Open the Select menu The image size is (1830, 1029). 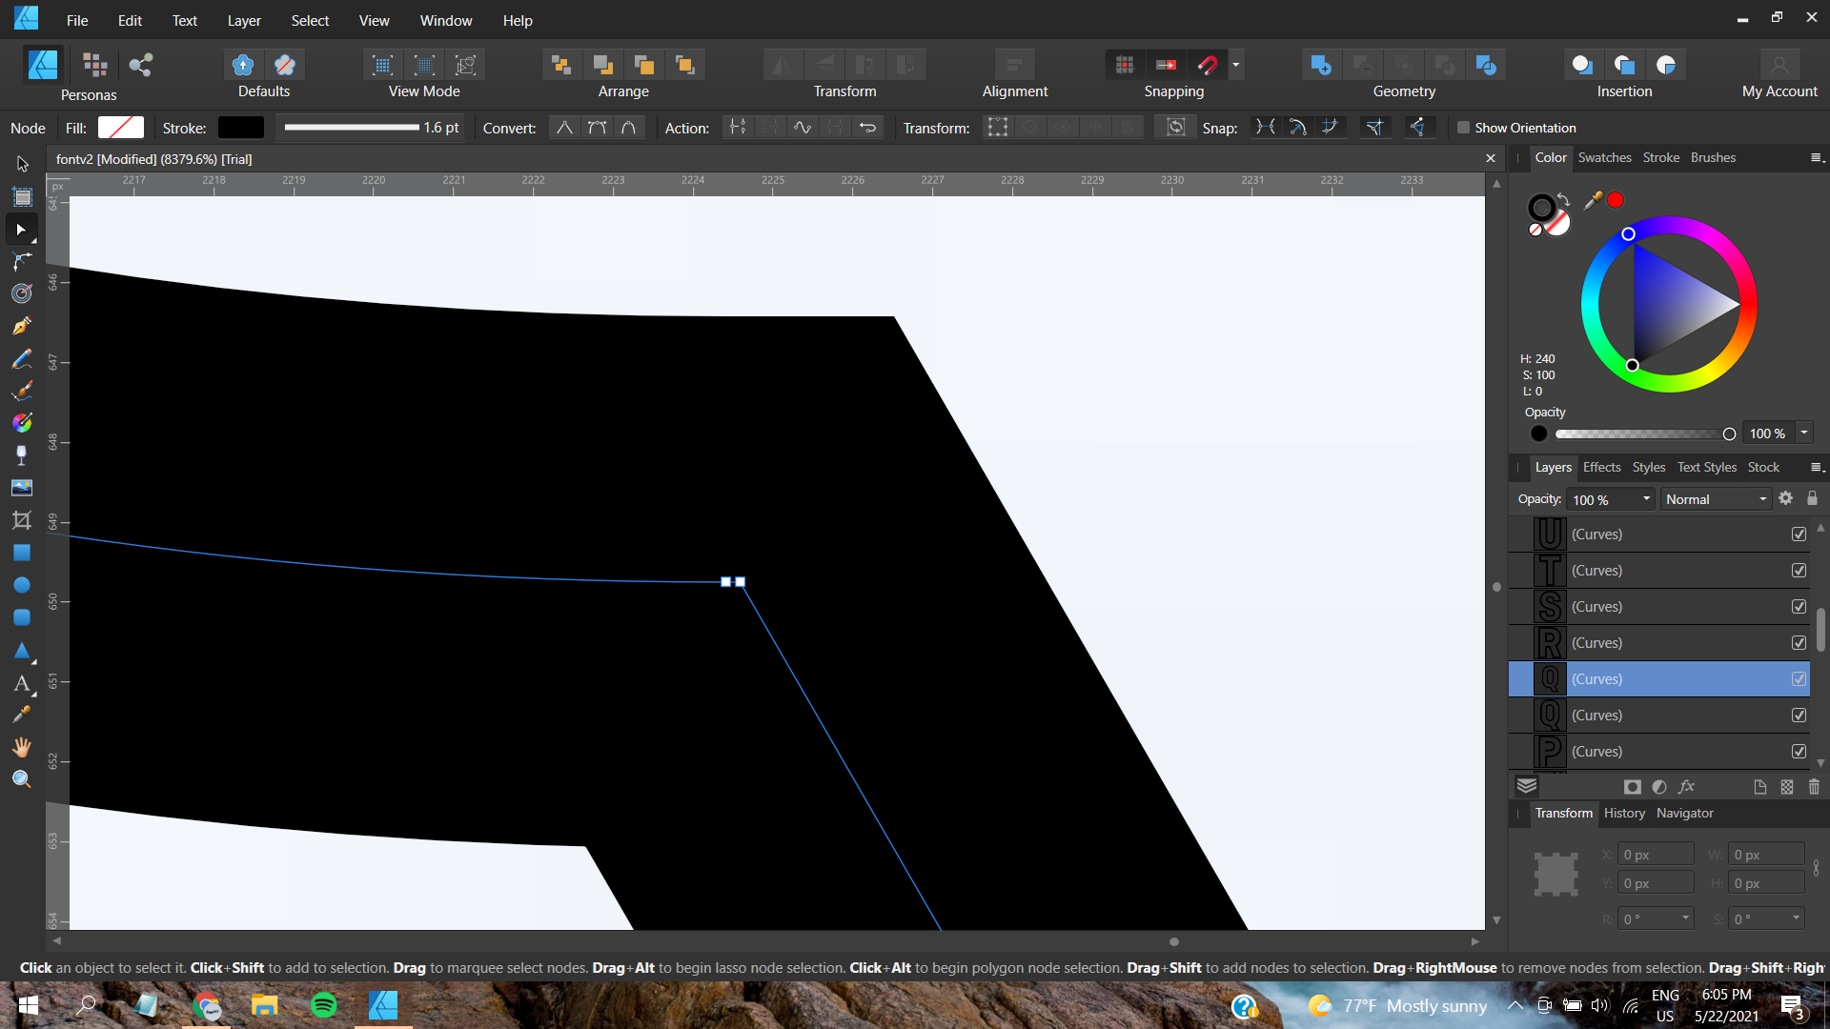310,21
